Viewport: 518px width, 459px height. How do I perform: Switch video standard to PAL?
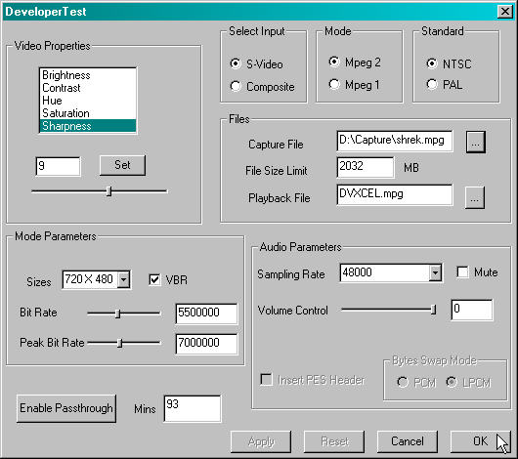[432, 84]
